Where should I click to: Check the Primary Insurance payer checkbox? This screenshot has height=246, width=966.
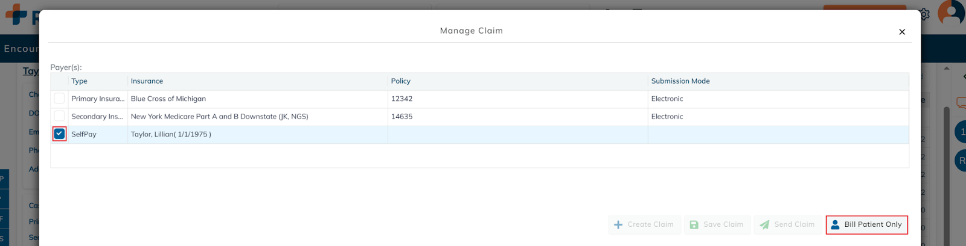(x=59, y=99)
